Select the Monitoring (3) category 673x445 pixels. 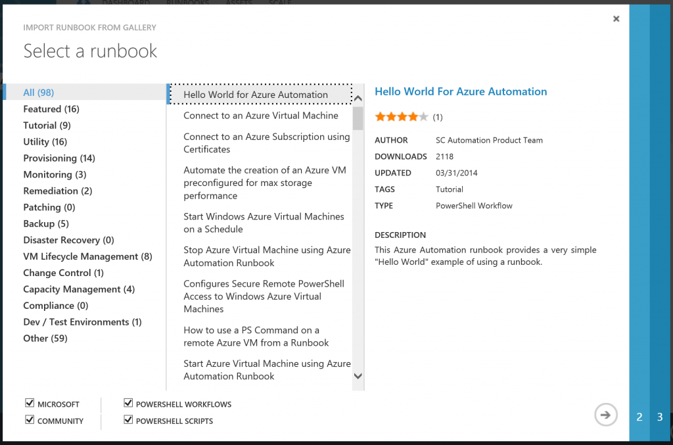(55, 174)
